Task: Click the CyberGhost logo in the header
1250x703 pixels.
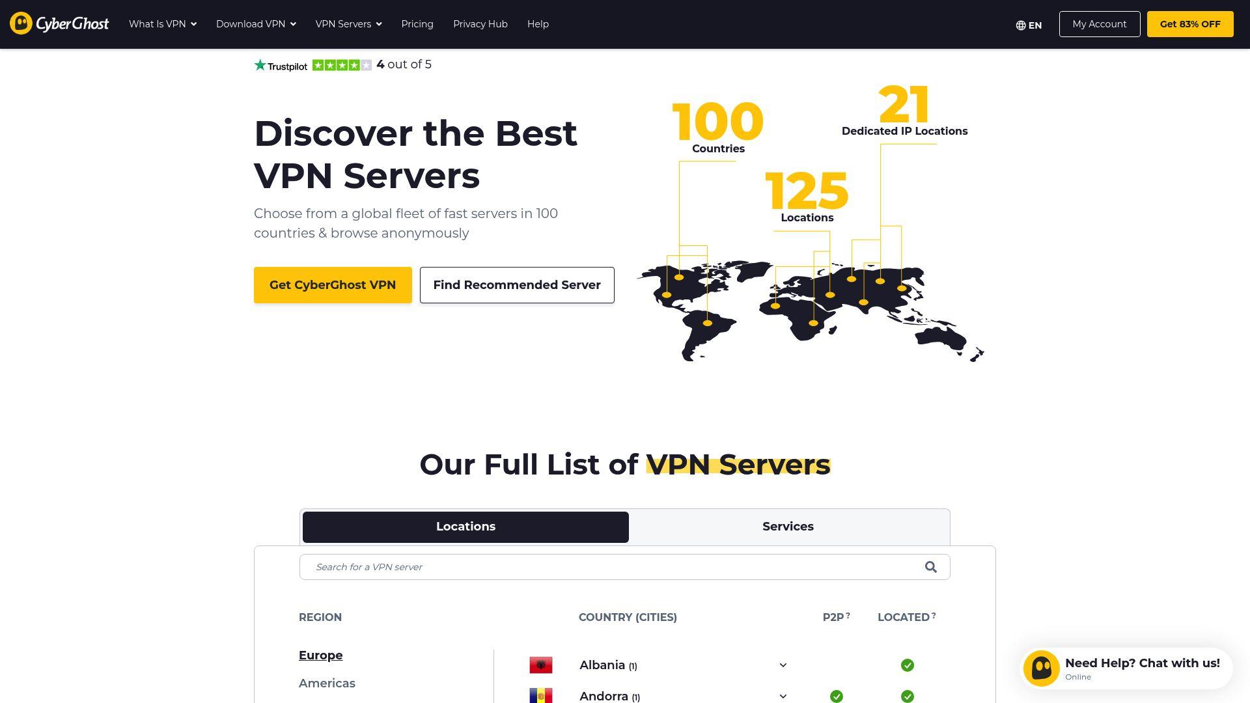Action: 59,23
